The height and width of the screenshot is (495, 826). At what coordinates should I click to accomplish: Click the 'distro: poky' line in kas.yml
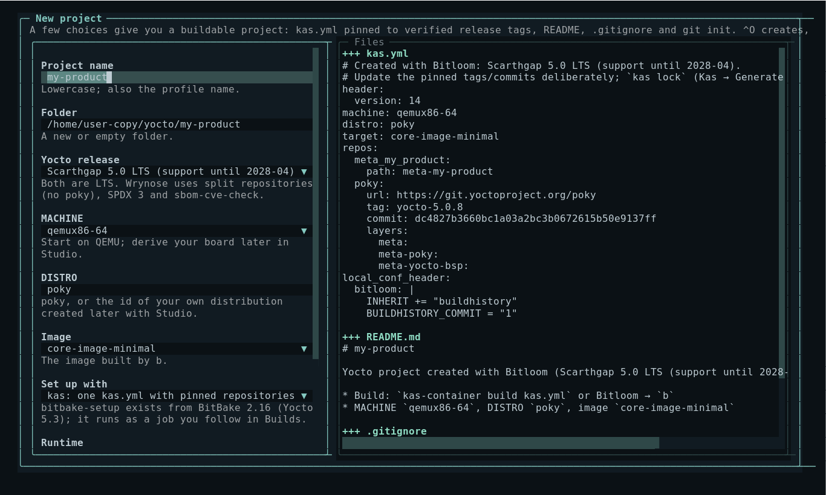pyautogui.click(x=379, y=125)
